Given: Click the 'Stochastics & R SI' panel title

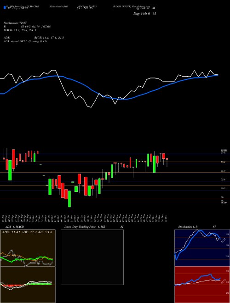Looking at the screenshot, I should pos(197,227).
